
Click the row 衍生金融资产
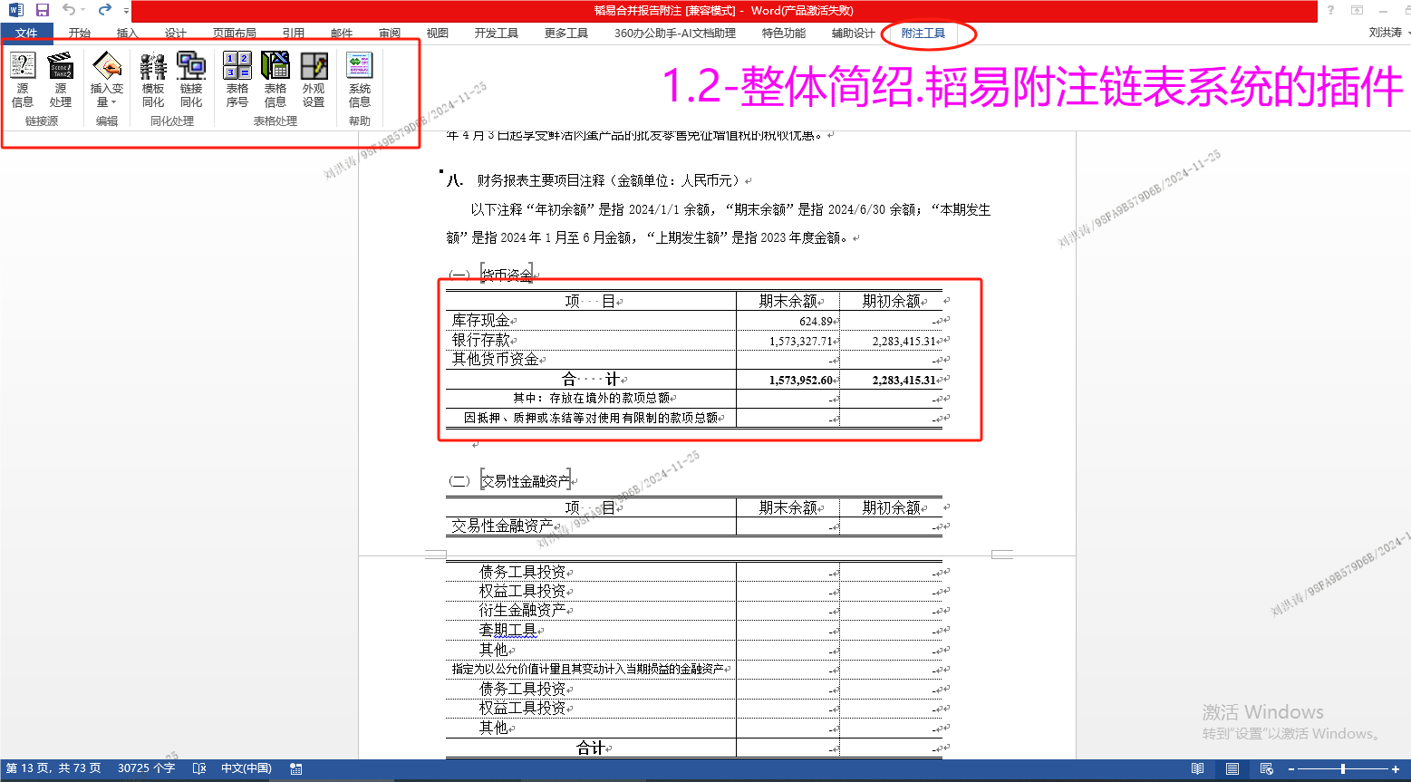[x=523, y=611]
